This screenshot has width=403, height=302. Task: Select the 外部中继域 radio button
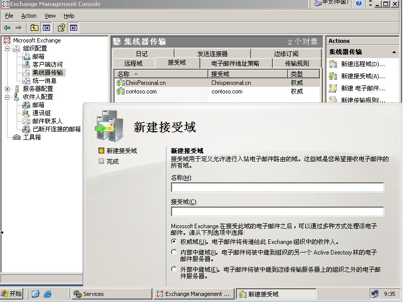[x=175, y=270]
